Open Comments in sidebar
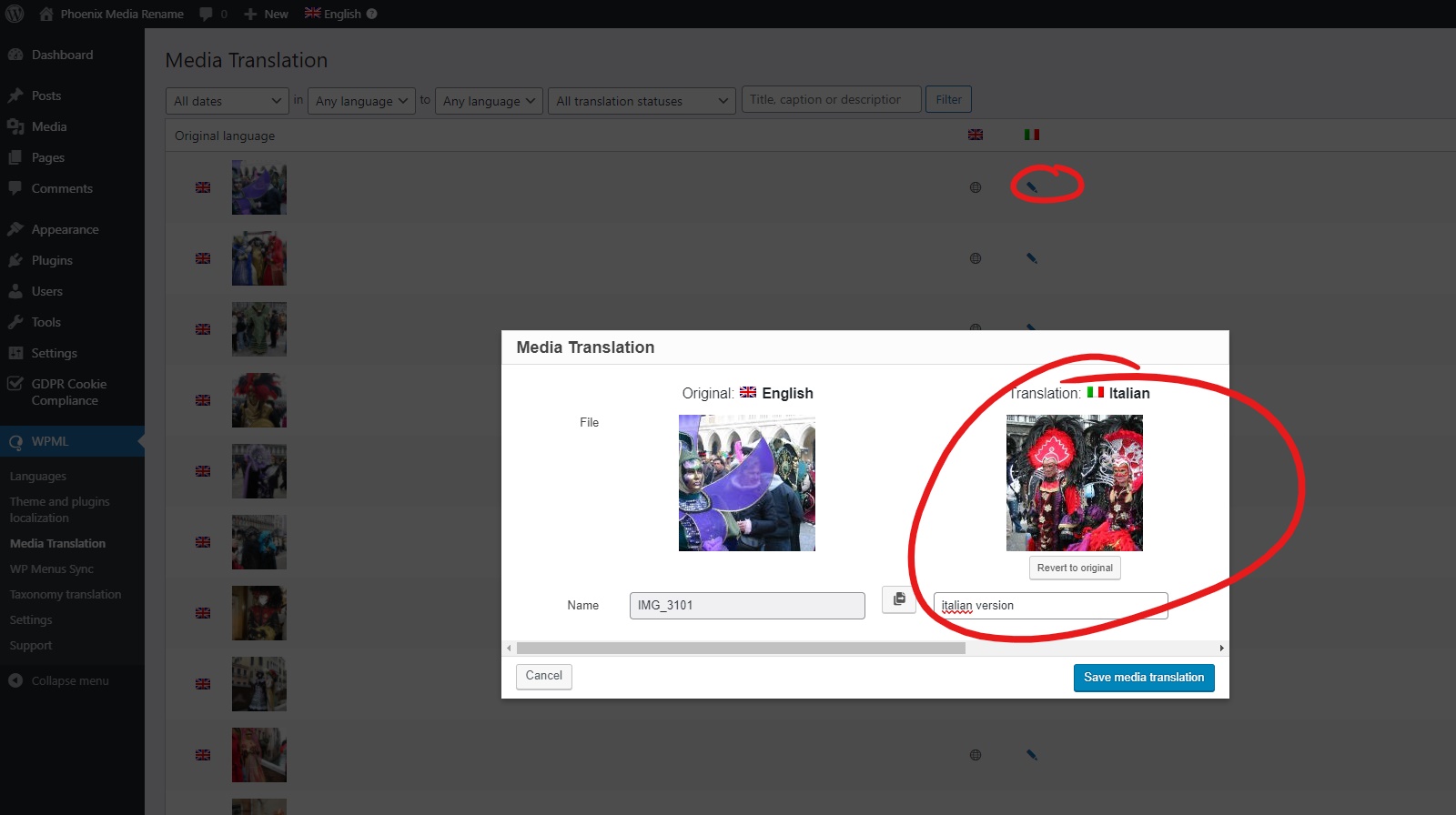1456x815 pixels. tap(62, 188)
